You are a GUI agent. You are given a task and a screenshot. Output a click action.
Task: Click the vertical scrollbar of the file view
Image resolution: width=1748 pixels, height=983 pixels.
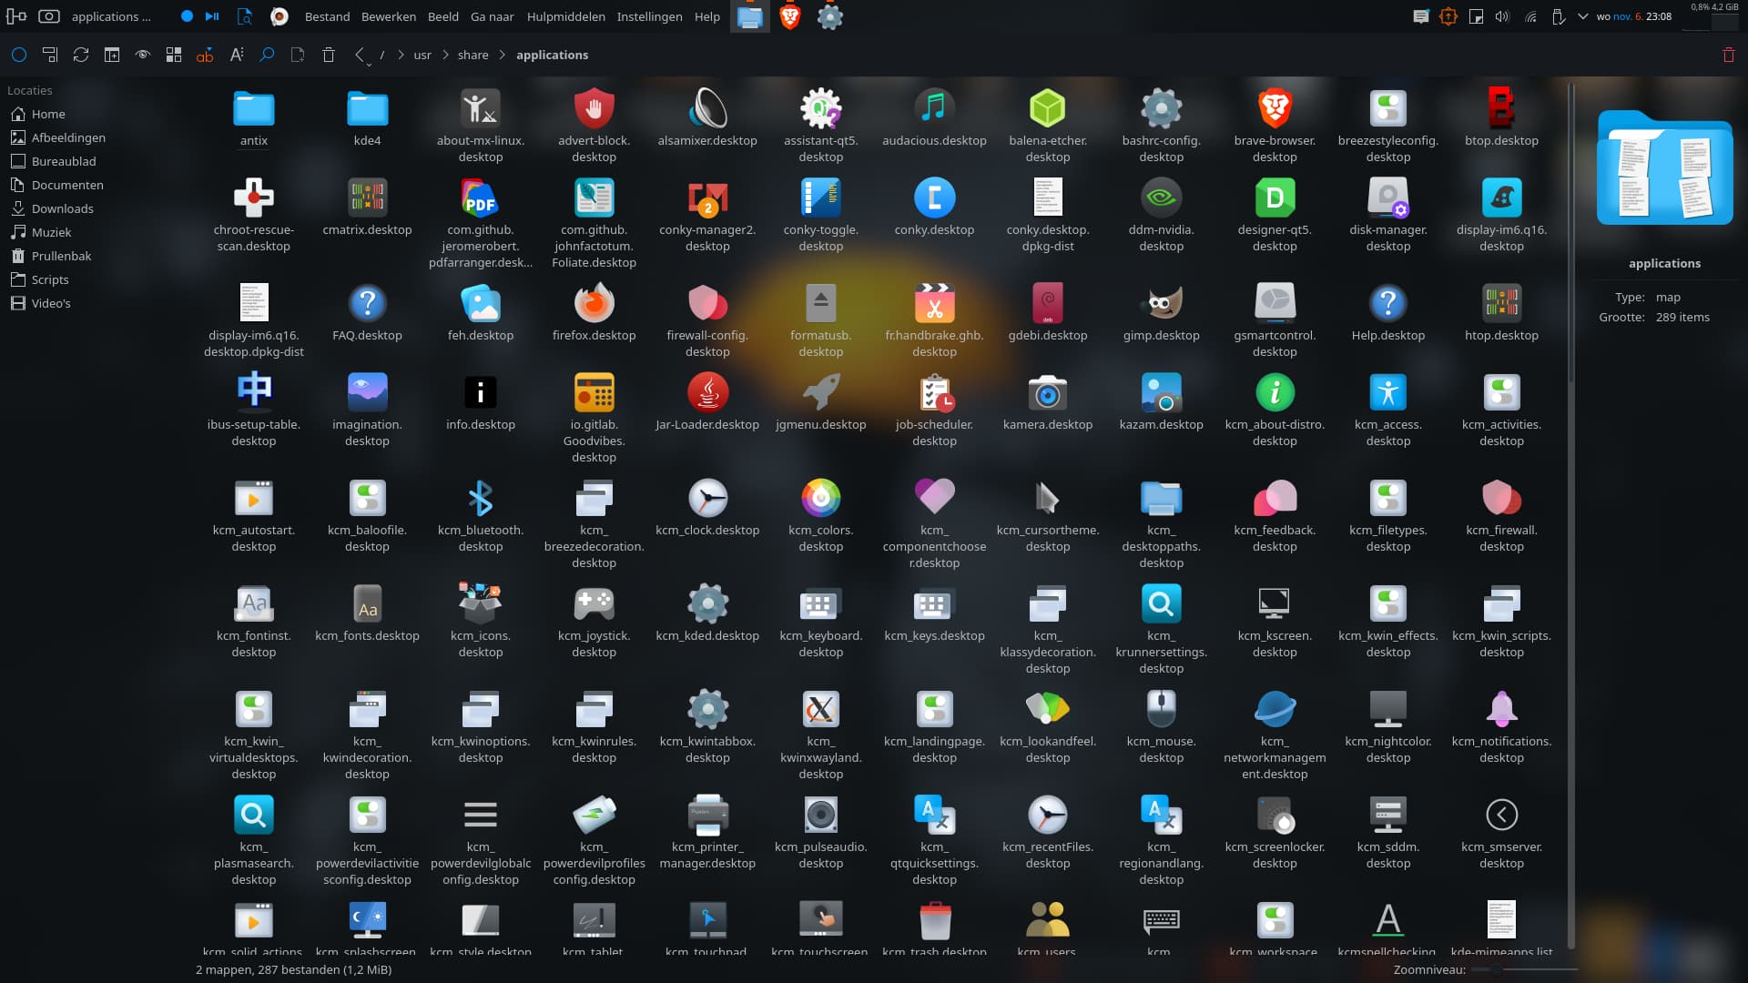click(x=1570, y=516)
